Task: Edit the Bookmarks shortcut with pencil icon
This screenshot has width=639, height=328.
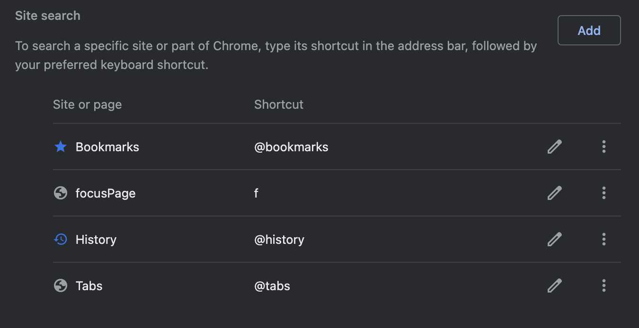Action: click(554, 147)
